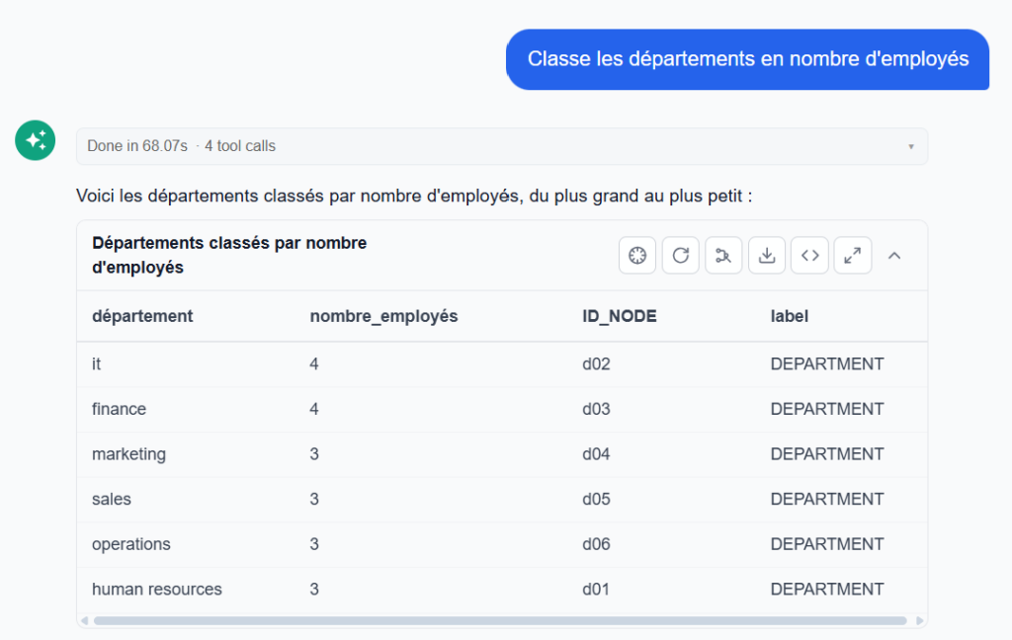This screenshot has height=640, width=1012.
Task: Click the DEPARTMENT label in the it row
Action: [x=827, y=363]
